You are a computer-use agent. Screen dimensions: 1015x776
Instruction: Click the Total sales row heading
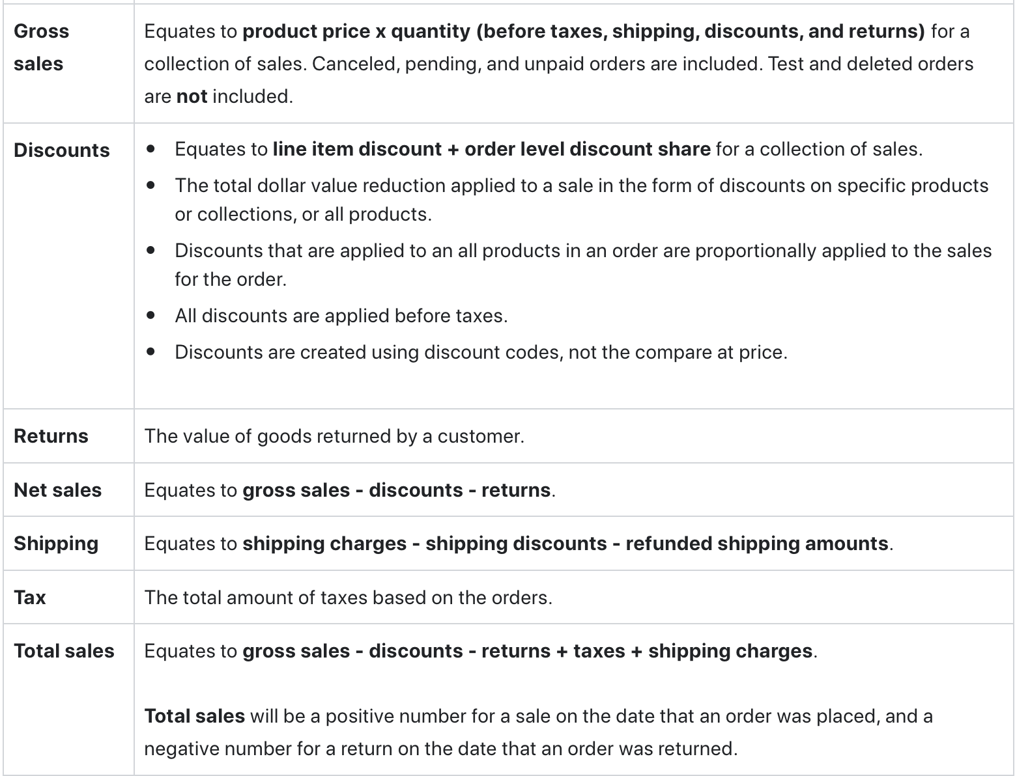64,651
